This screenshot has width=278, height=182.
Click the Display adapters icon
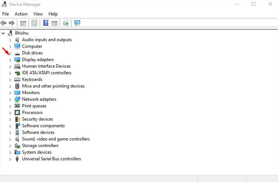[17, 60]
